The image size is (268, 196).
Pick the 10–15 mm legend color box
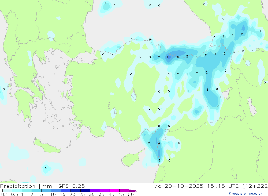pyautogui.click(x=56, y=191)
